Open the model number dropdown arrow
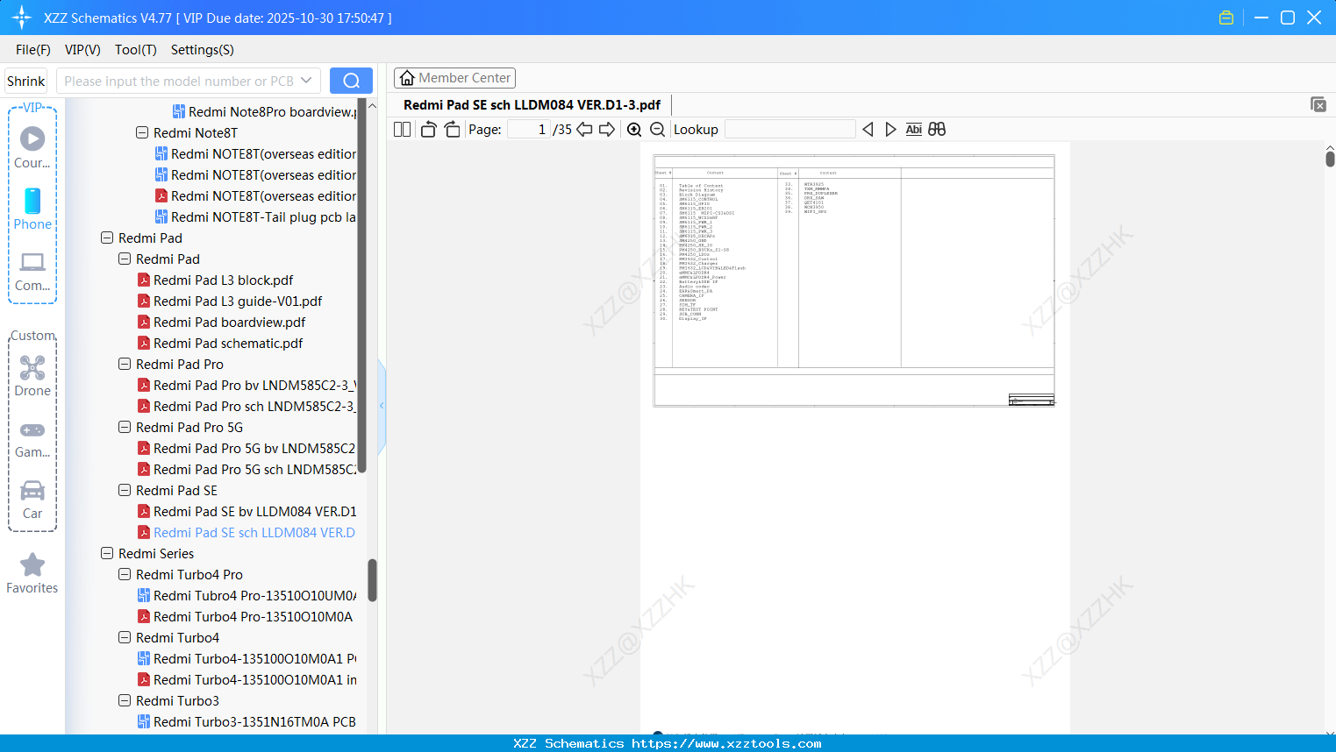 pyautogui.click(x=309, y=80)
